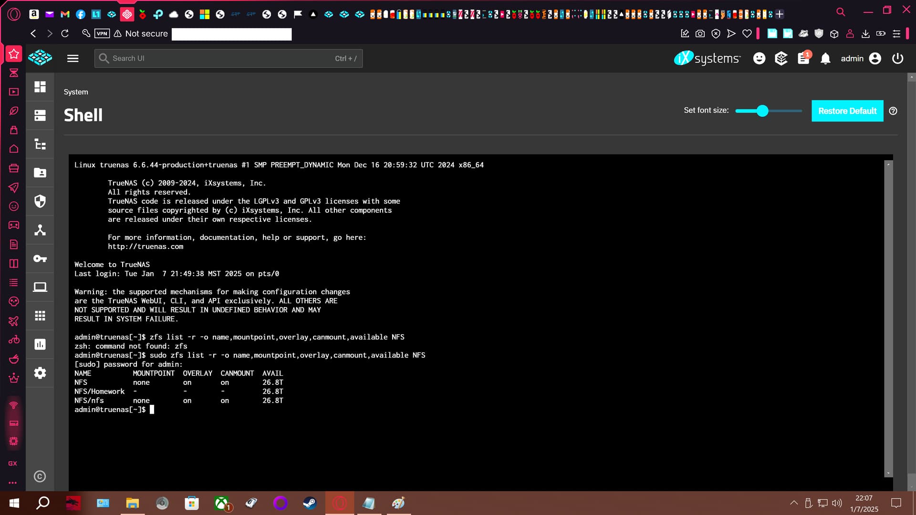
Task: Click the Not secure warning label
Action: point(141,33)
